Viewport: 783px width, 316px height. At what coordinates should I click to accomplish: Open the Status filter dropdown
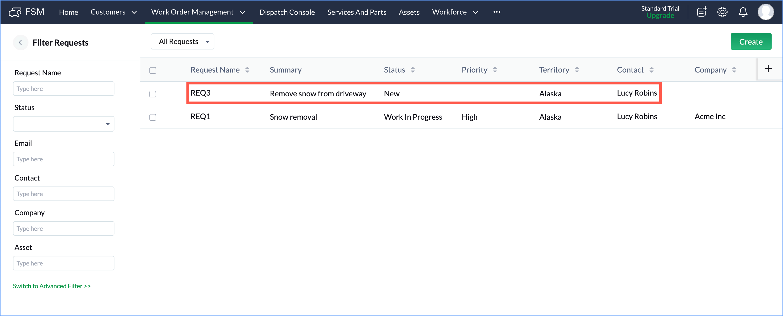click(x=63, y=124)
